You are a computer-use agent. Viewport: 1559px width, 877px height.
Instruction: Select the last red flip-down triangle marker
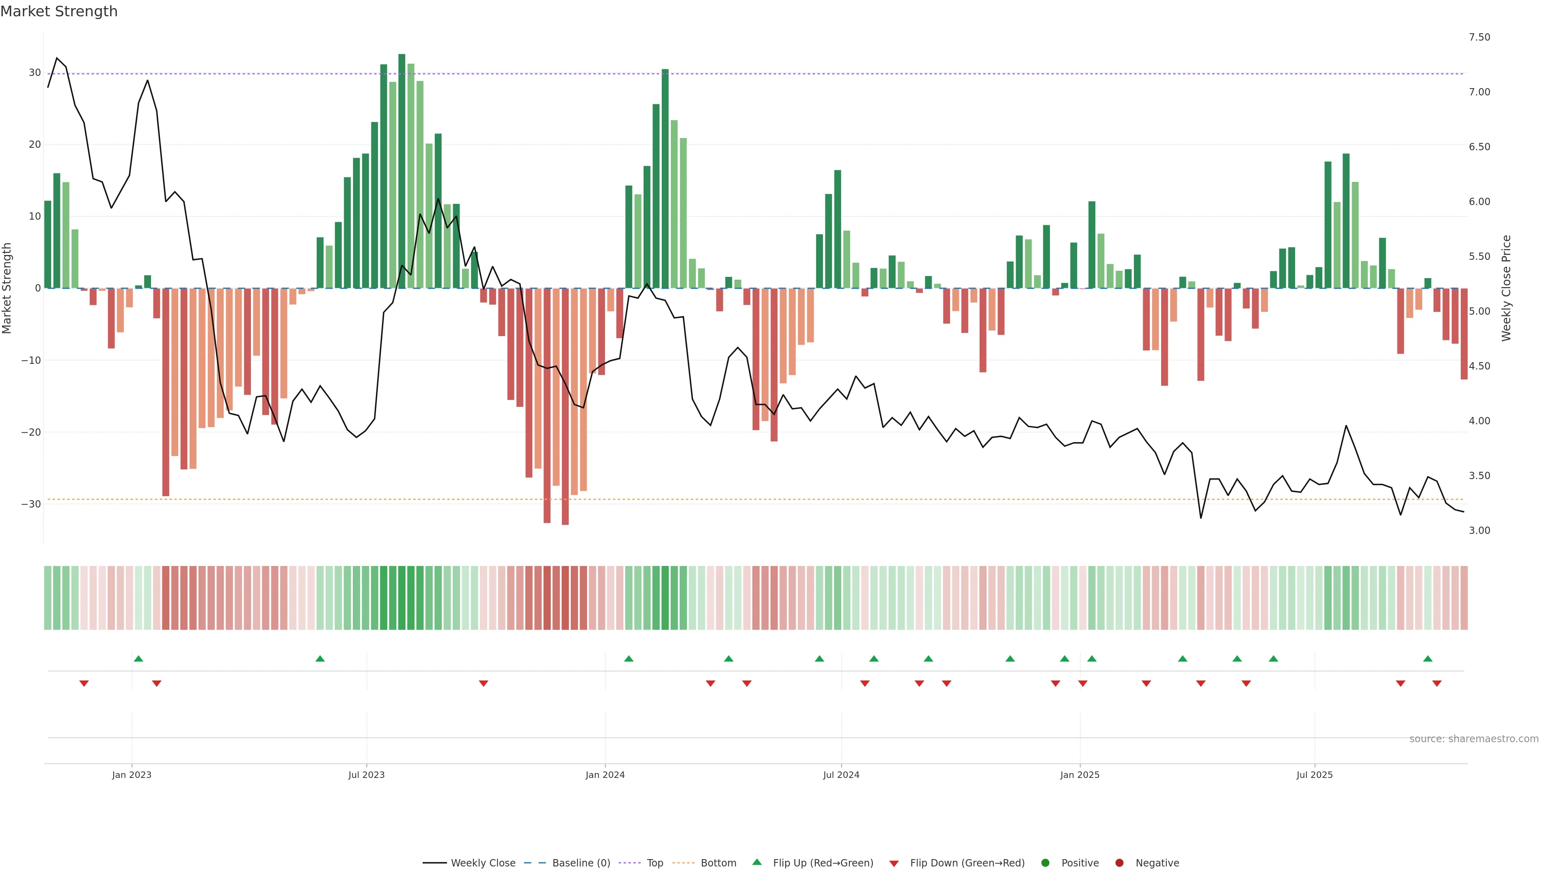1437,683
